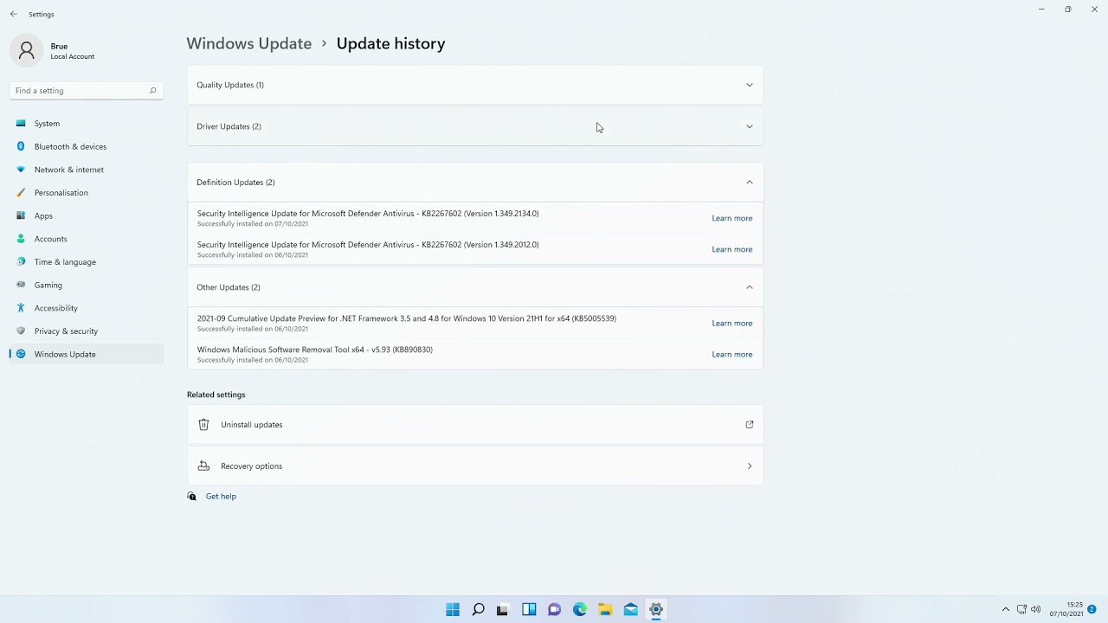1108x623 pixels.
Task: Learn more about Defender version 1.349.2134.0
Action: click(732, 218)
